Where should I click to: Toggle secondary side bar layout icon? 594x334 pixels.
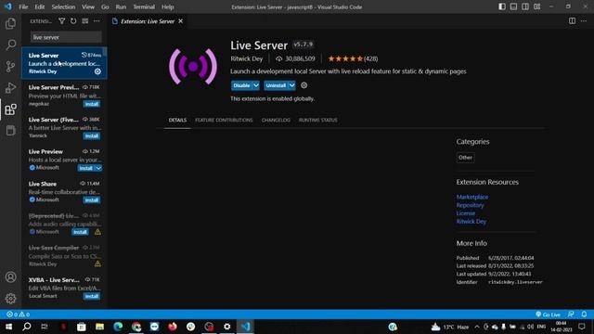(525, 6)
